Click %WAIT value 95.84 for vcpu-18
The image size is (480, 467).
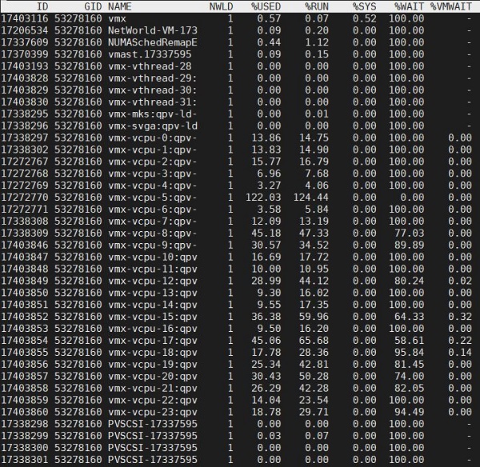[409, 353]
